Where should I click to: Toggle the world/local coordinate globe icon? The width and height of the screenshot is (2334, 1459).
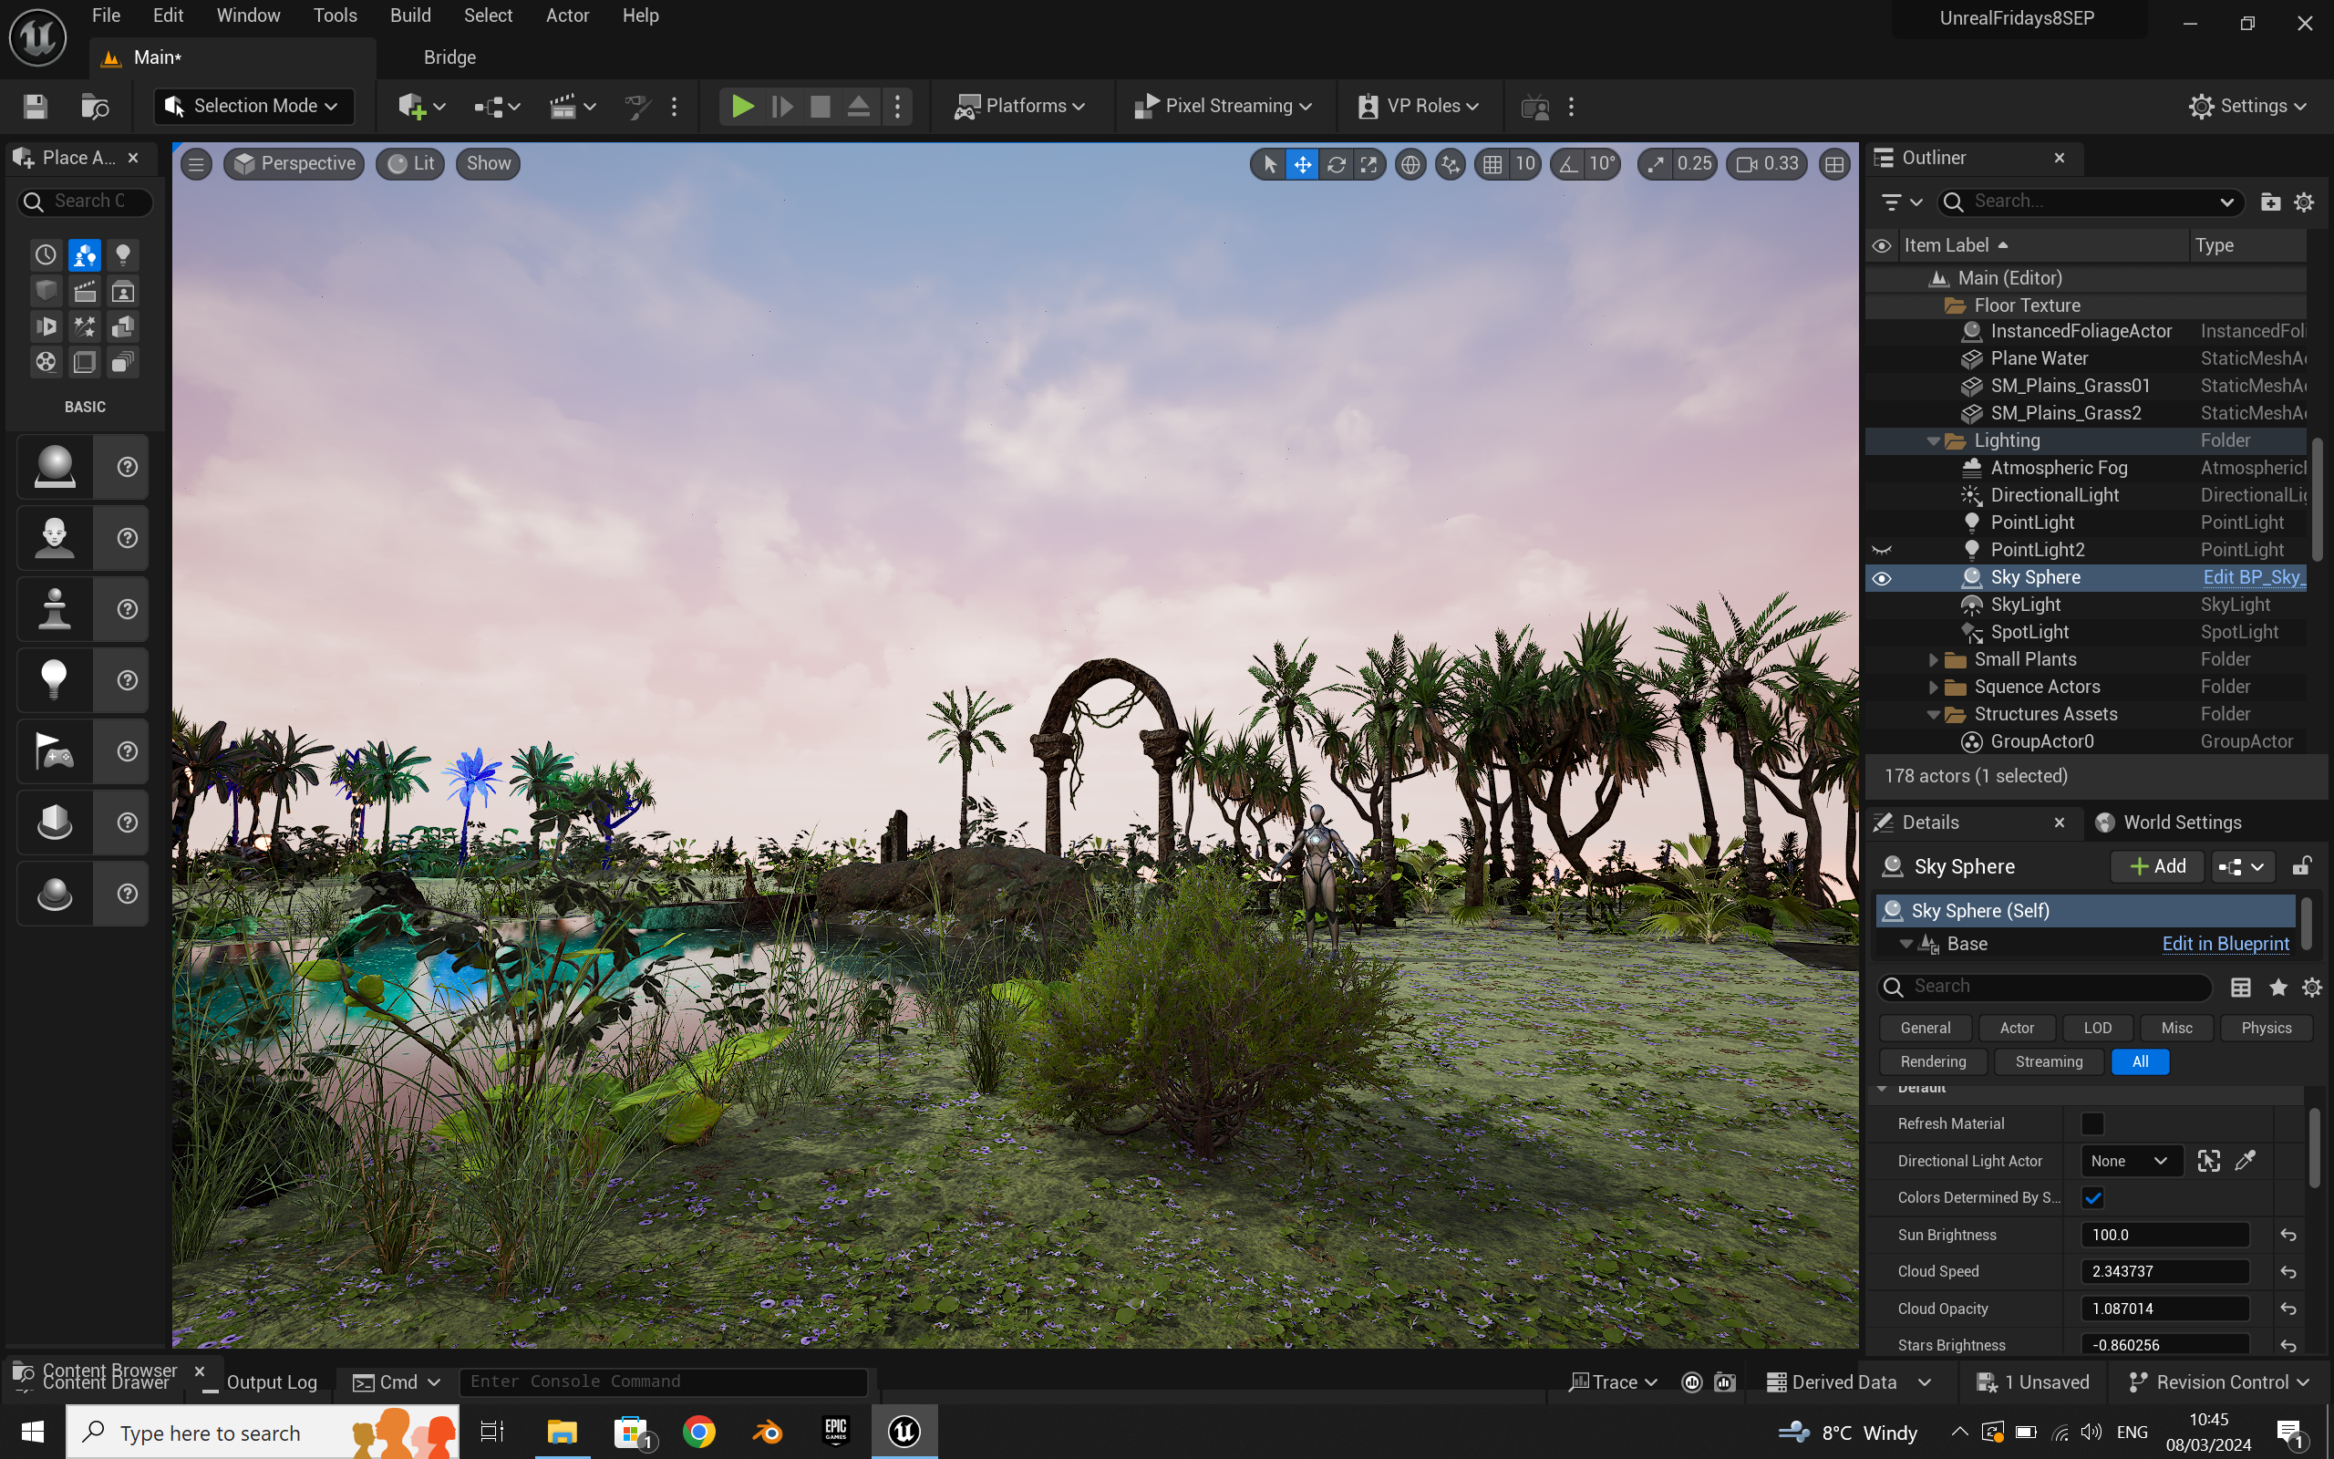(1410, 164)
